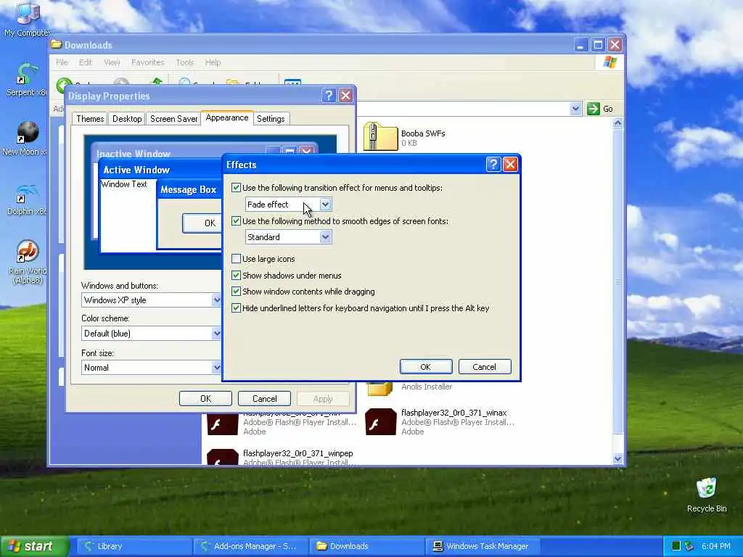
Task: Select the Appearance tab
Action: click(x=227, y=117)
